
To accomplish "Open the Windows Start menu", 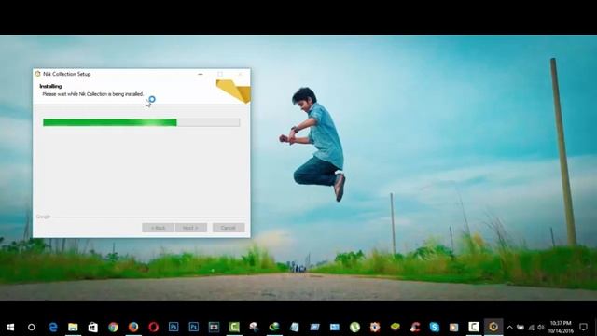I will pos(10,327).
